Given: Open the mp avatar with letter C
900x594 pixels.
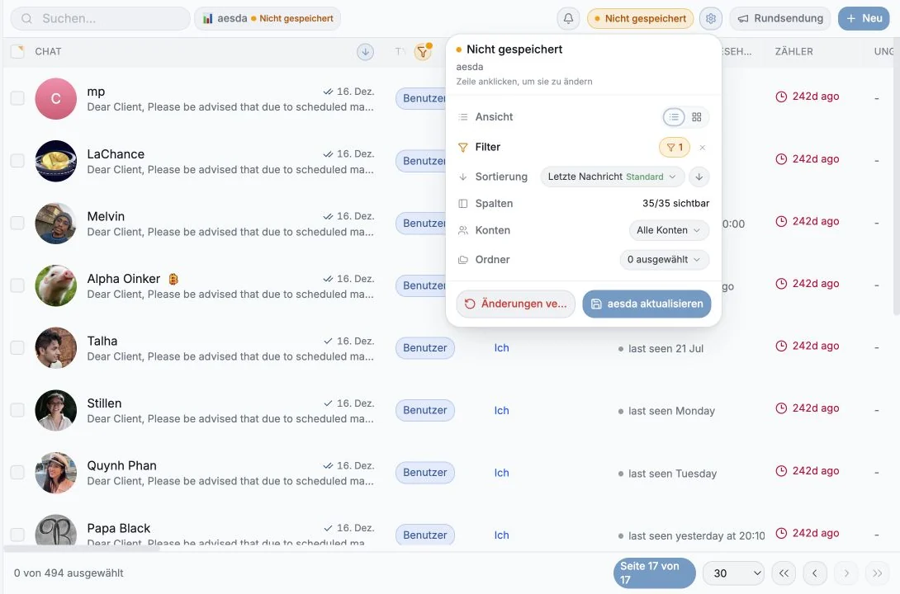Looking at the screenshot, I should click(55, 99).
